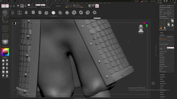177x99 pixels.
Task: Choose second double-panel insert mesh
Action: click(x=19, y=12)
